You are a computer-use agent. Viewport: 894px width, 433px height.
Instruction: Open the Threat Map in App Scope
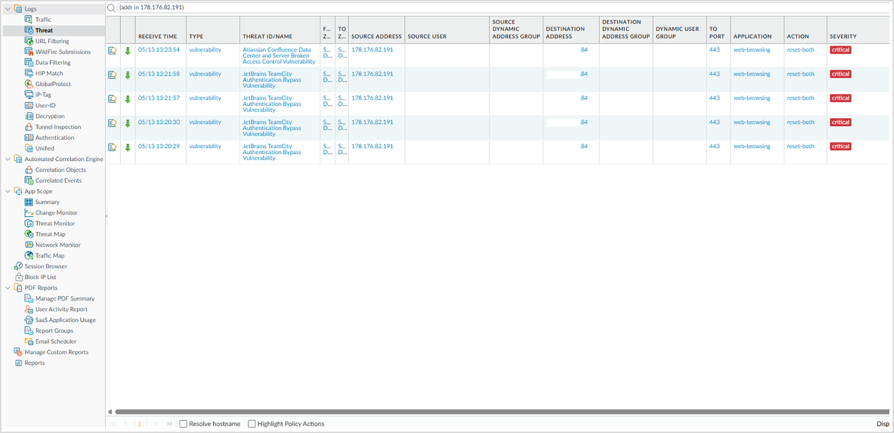coord(50,234)
